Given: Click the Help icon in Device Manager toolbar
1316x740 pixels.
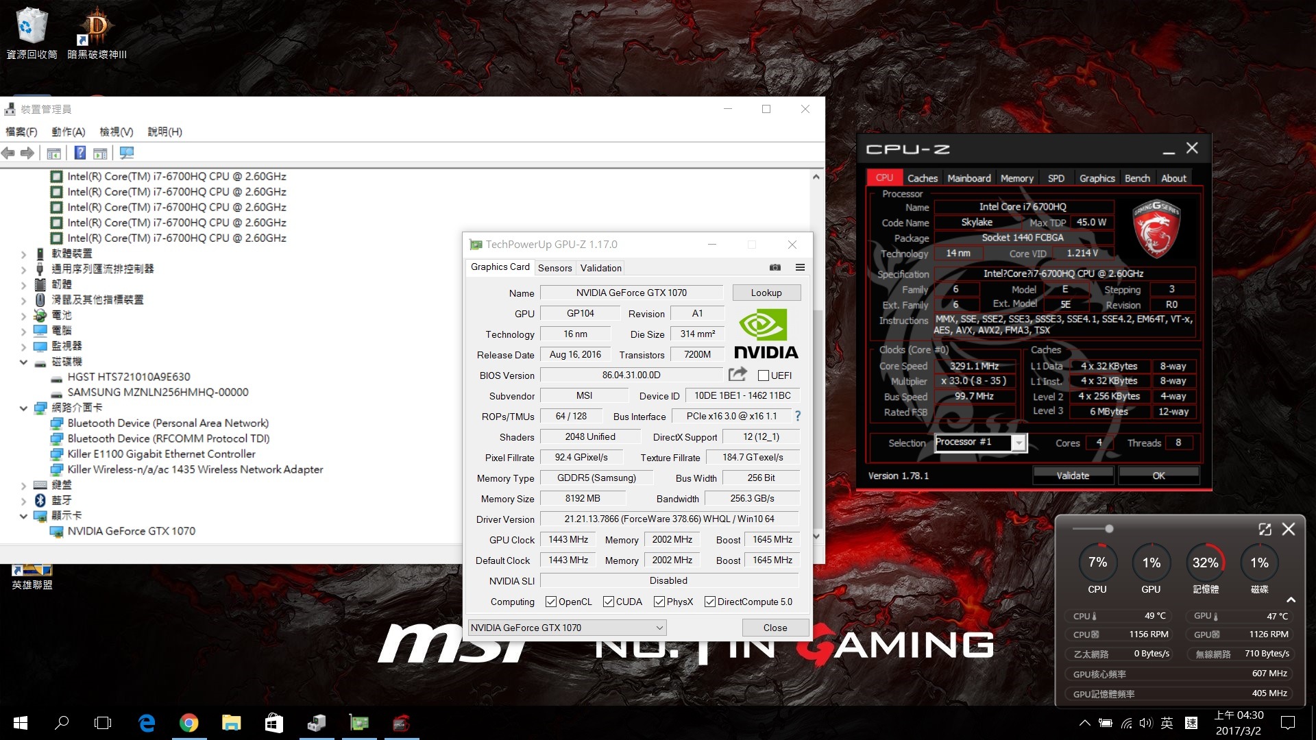Looking at the screenshot, I should click(80, 153).
